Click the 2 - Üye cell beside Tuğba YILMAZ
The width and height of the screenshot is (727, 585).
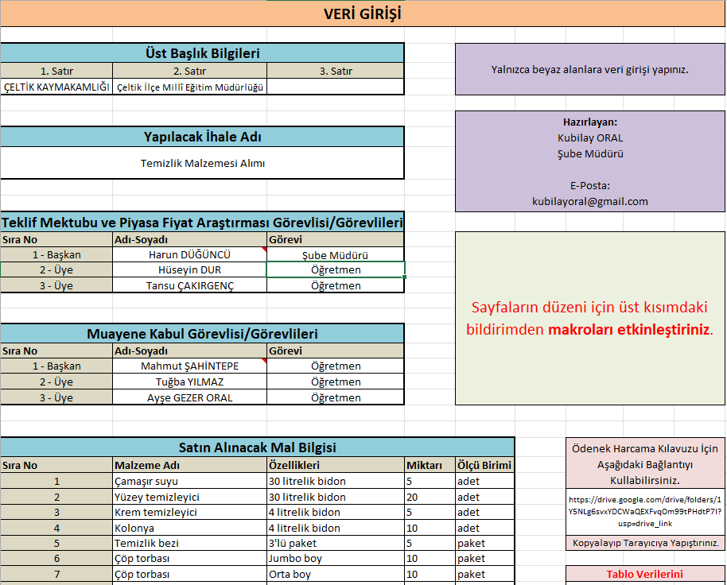pyautogui.click(x=56, y=382)
